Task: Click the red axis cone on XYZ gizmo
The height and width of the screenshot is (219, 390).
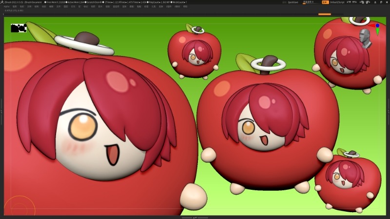Action: click(371, 26)
